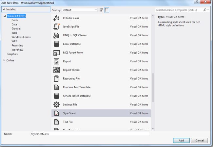Click the Style Sheet icon
Image resolution: width=213 pixels, height=147 pixels.
point(56,113)
